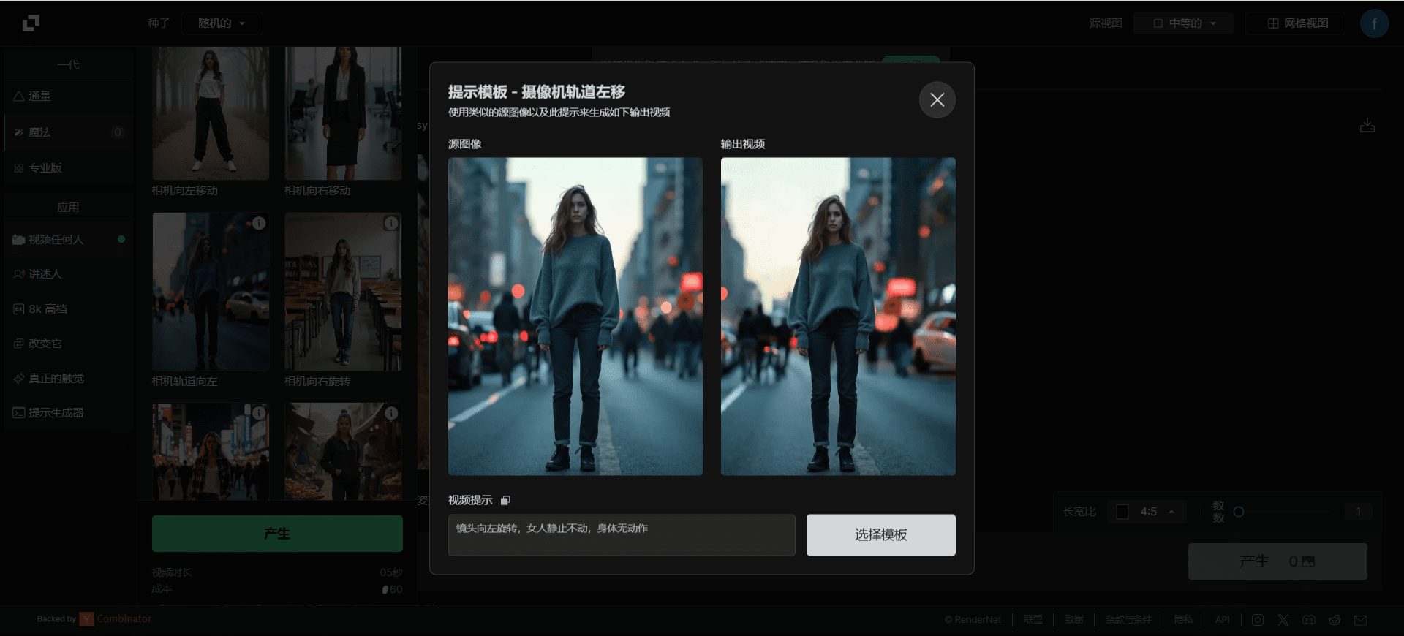Show info for 相机向右旋转 template
Viewport: 1404px width, 636px height.
pyautogui.click(x=391, y=223)
